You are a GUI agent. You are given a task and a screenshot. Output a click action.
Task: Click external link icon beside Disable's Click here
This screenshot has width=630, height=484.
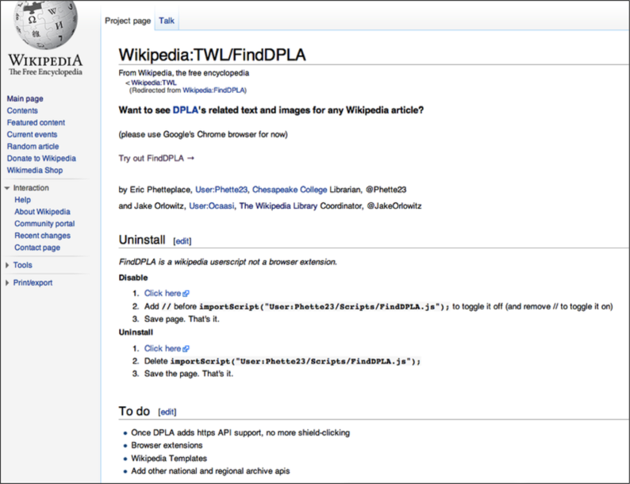pyautogui.click(x=186, y=294)
